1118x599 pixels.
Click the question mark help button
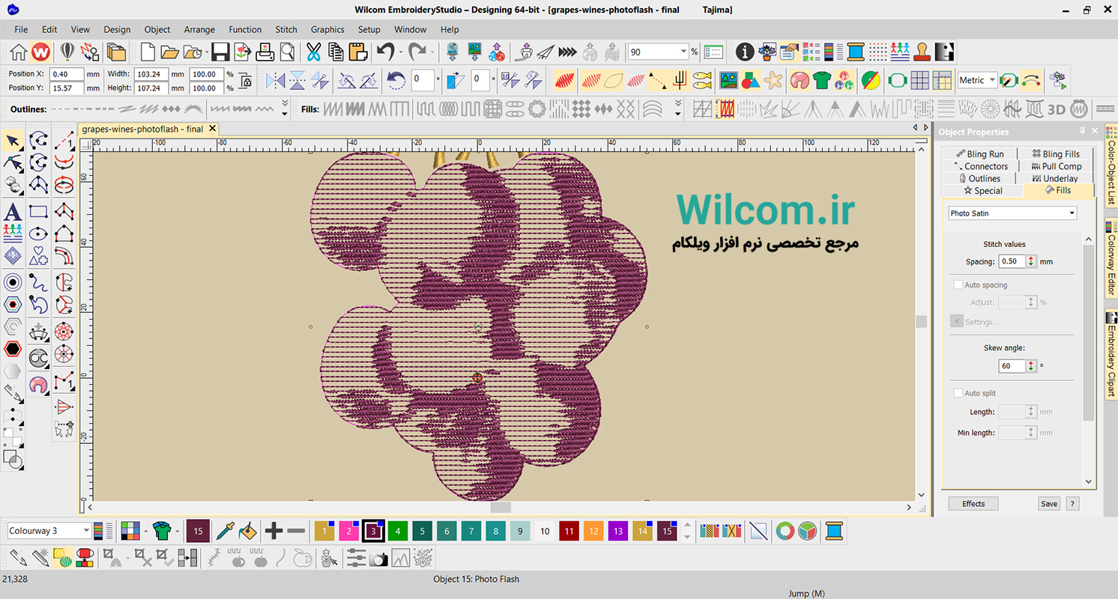1073,504
